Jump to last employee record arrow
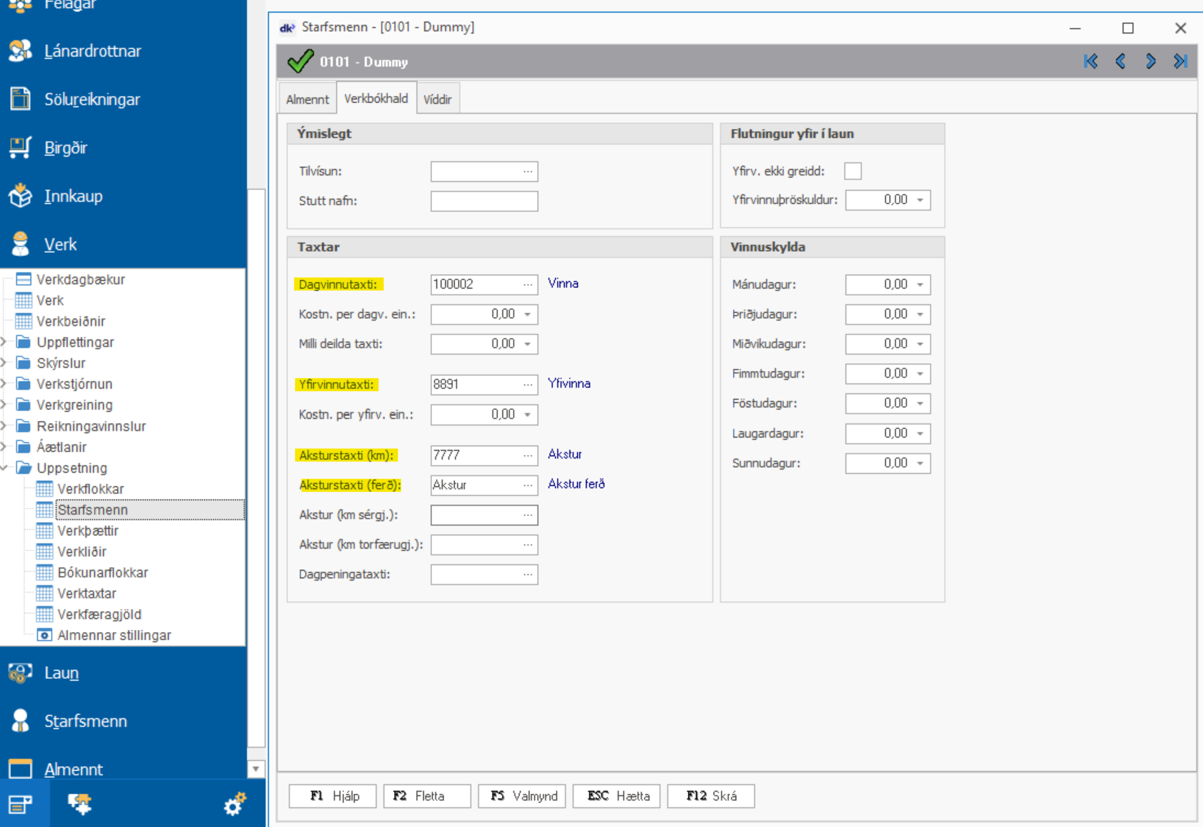The height and width of the screenshot is (827, 1203). click(1180, 62)
